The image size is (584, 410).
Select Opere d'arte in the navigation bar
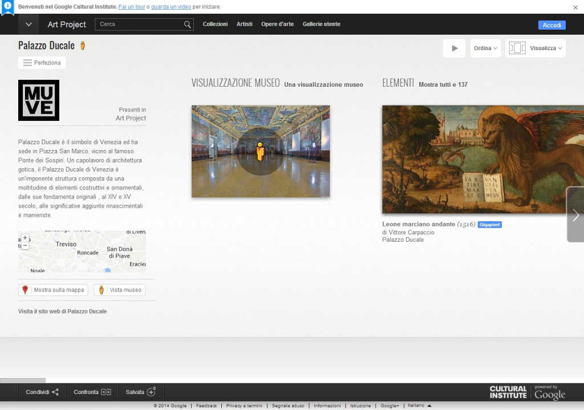(x=277, y=24)
